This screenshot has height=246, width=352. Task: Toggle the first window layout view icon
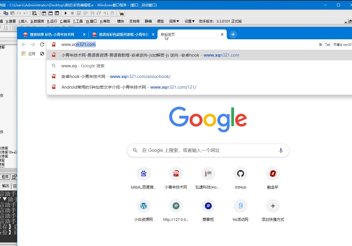click(x=44, y=13)
